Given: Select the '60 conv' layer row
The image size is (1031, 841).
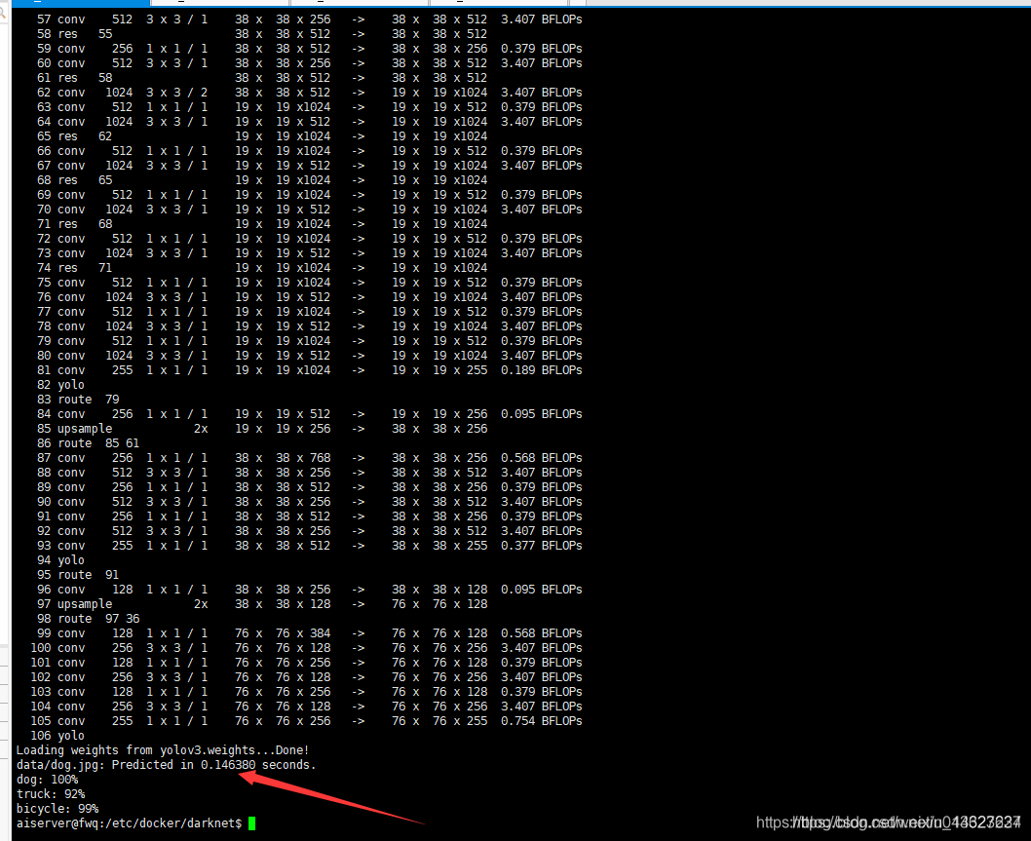Looking at the screenshot, I should point(309,63).
